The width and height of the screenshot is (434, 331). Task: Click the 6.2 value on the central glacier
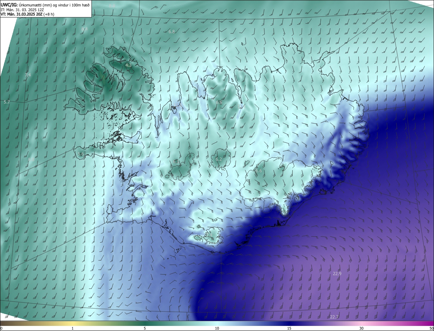(x=219, y=159)
